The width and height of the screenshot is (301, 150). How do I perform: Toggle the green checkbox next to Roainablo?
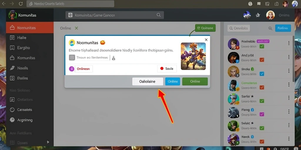[x=262, y=46]
